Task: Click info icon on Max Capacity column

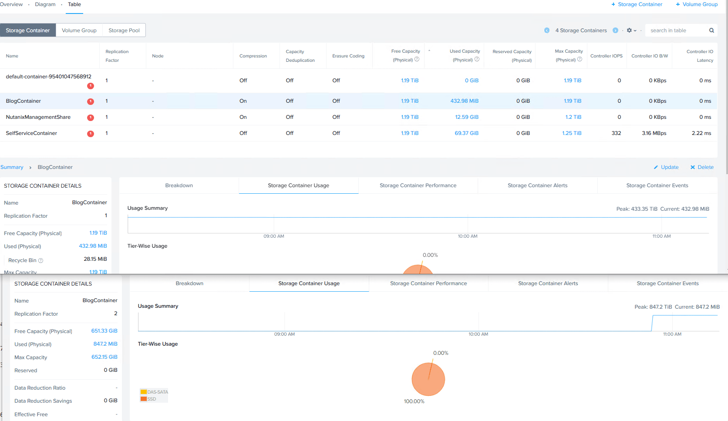Action: (580, 59)
